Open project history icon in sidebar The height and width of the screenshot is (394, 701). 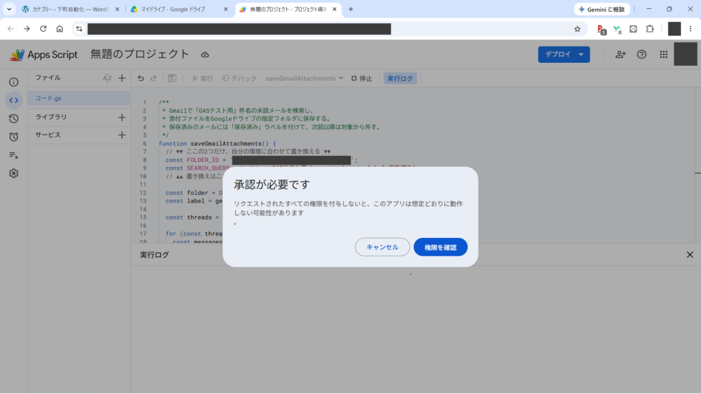pos(14,118)
